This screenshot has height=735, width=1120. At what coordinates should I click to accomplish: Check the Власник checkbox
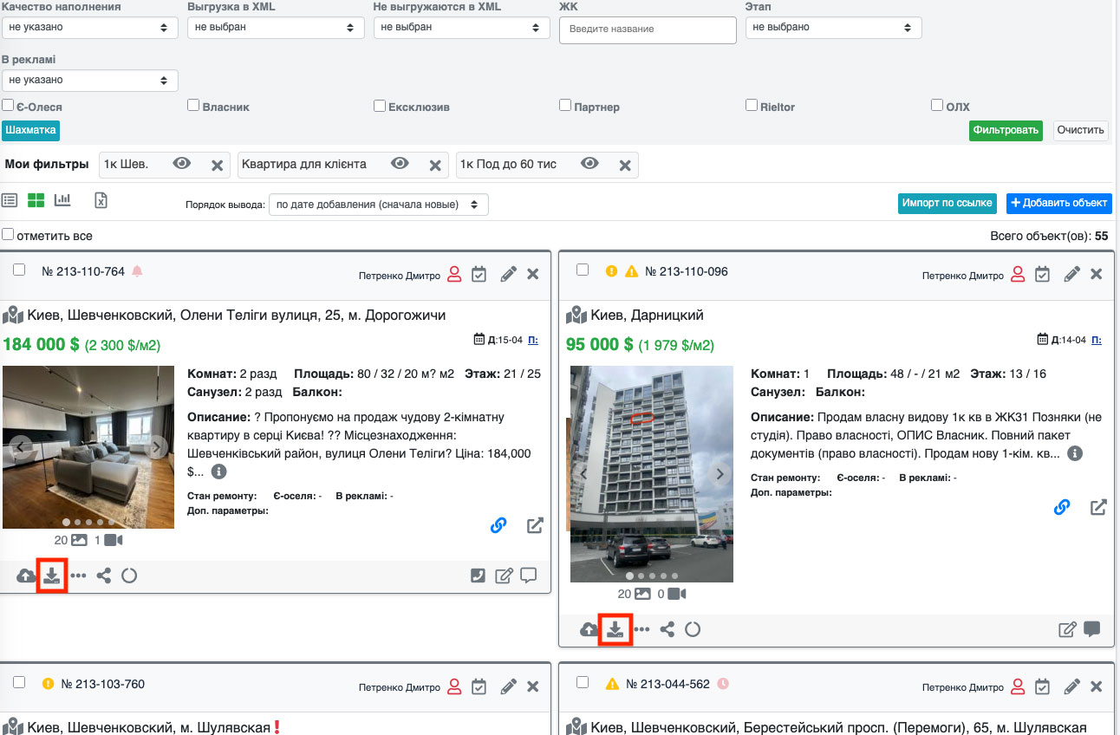194,106
